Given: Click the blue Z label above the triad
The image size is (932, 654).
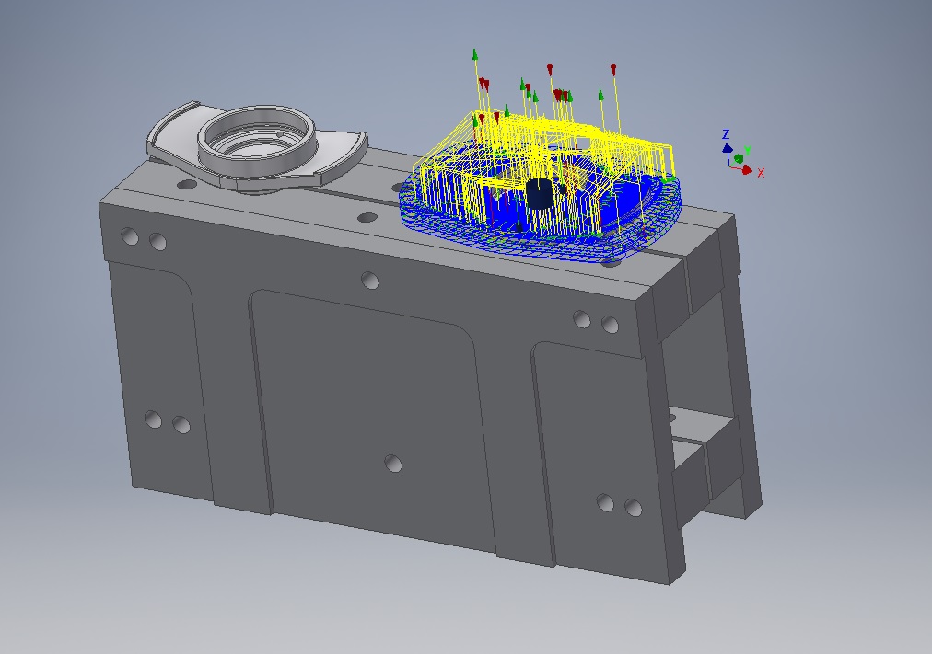Looking at the screenshot, I should click(x=726, y=134).
